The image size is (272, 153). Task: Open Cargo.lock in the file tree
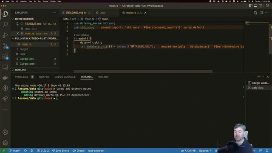pyautogui.click(x=27, y=59)
